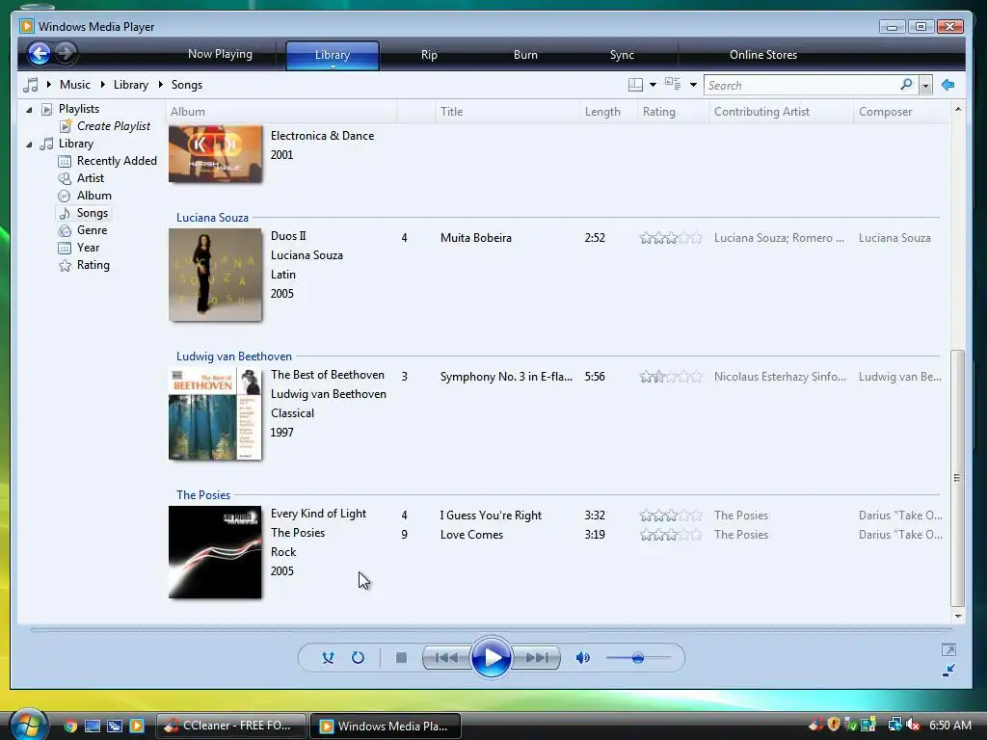This screenshot has height=740, width=987.
Task: Expand the arrow after Music breadcrumb icon
Action: pyautogui.click(x=48, y=85)
